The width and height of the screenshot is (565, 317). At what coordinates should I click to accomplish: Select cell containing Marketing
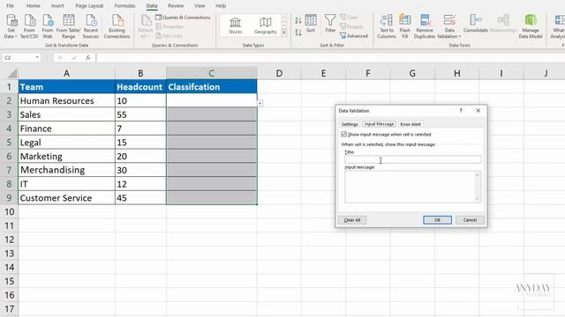pos(67,157)
